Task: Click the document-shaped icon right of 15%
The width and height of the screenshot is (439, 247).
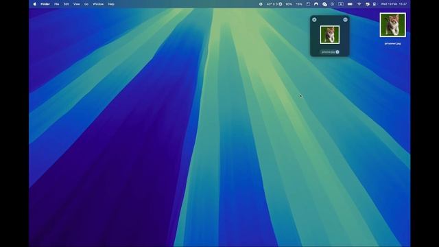Action: pyautogui.click(x=308, y=4)
